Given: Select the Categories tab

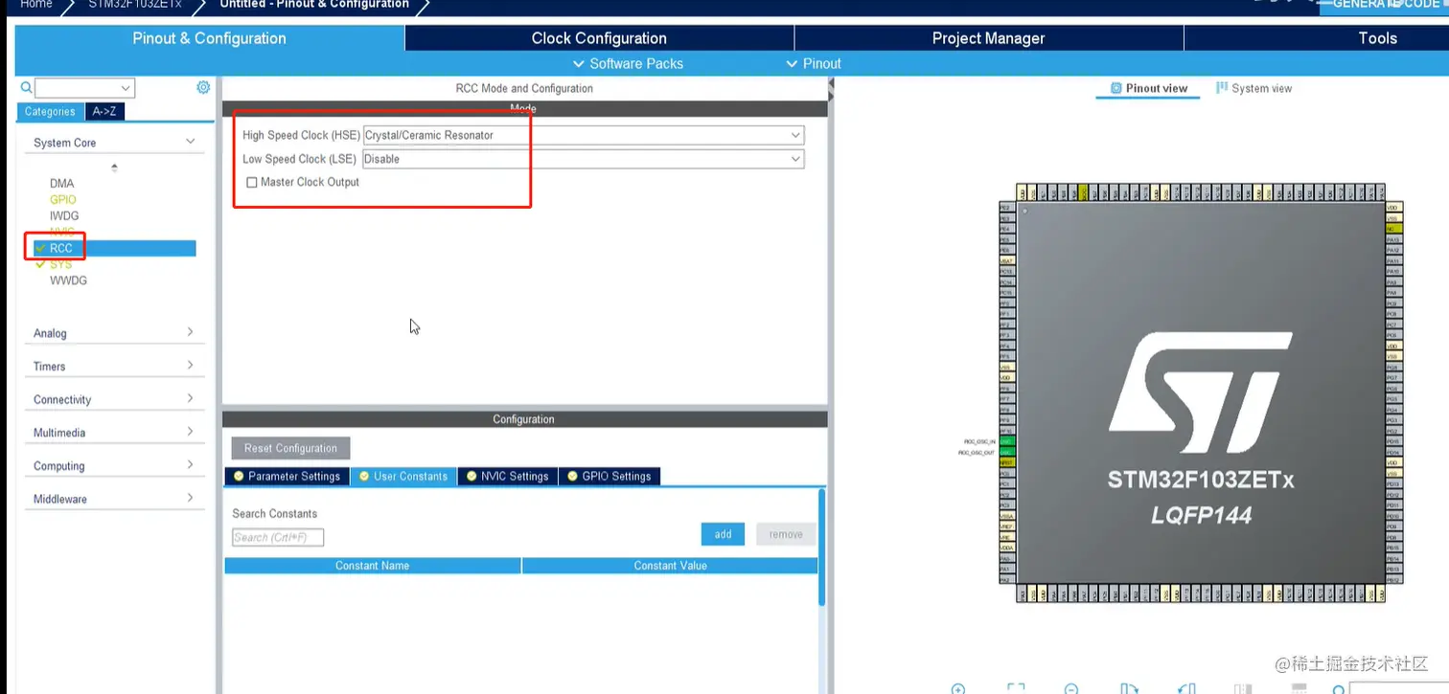Looking at the screenshot, I should [50, 112].
